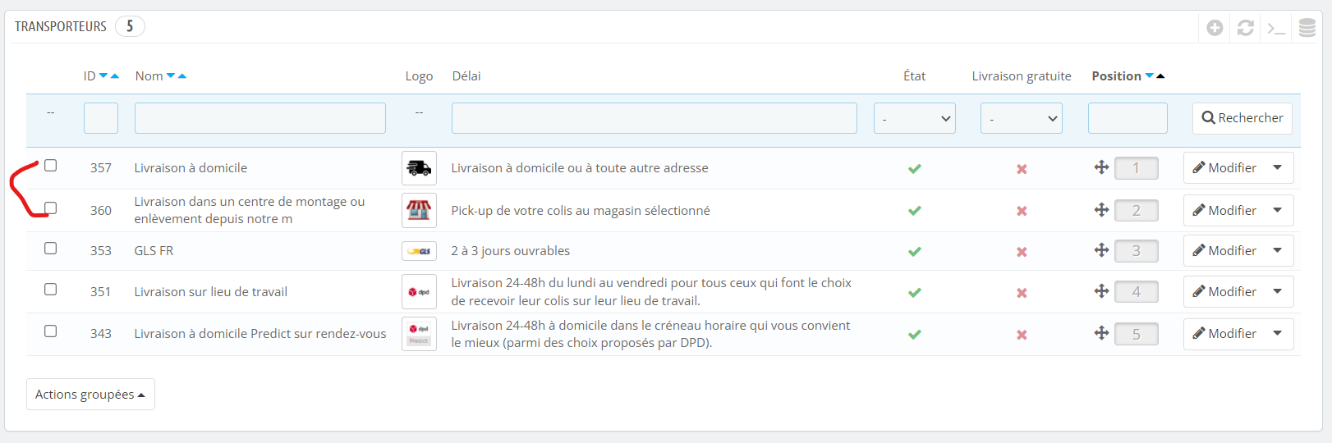Click the truck logo of carrier 357

(x=419, y=168)
